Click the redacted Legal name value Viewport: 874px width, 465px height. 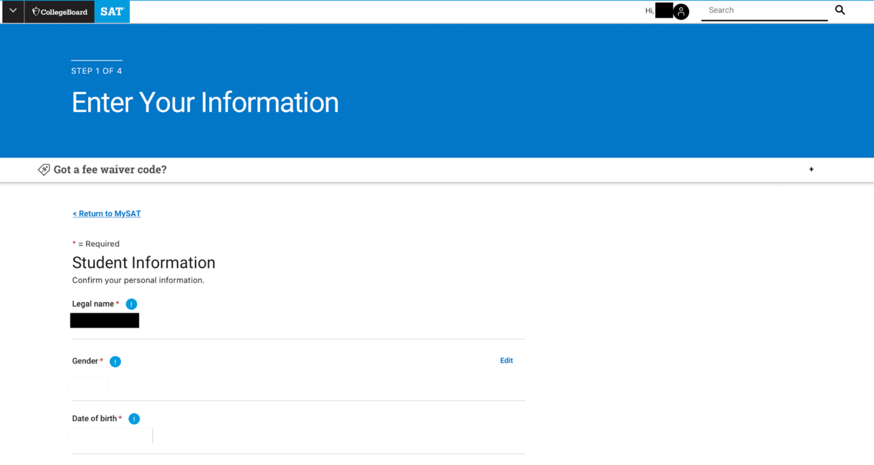pyautogui.click(x=104, y=320)
